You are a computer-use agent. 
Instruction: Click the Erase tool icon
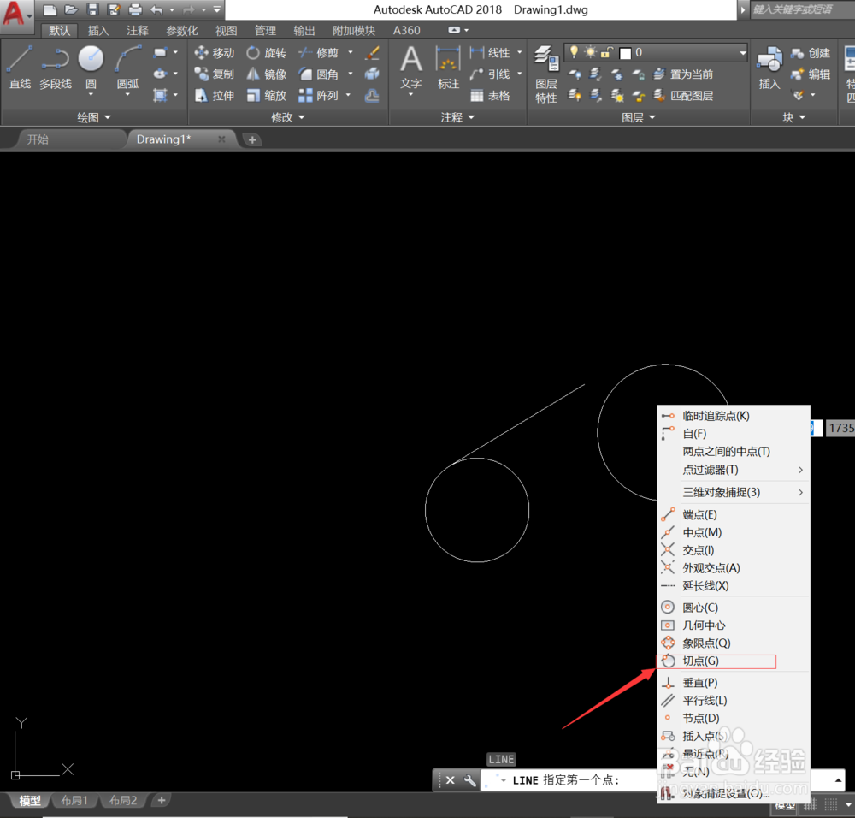[x=373, y=53]
